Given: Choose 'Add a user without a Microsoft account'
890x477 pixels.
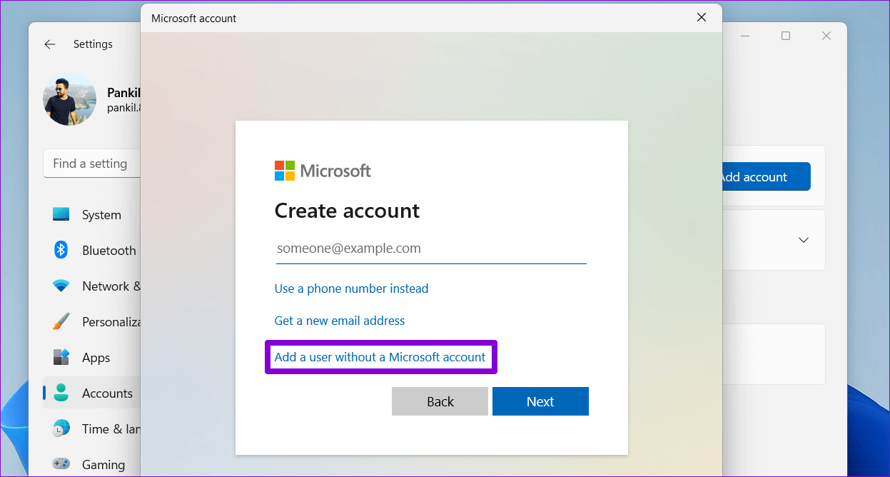Looking at the screenshot, I should (380, 357).
